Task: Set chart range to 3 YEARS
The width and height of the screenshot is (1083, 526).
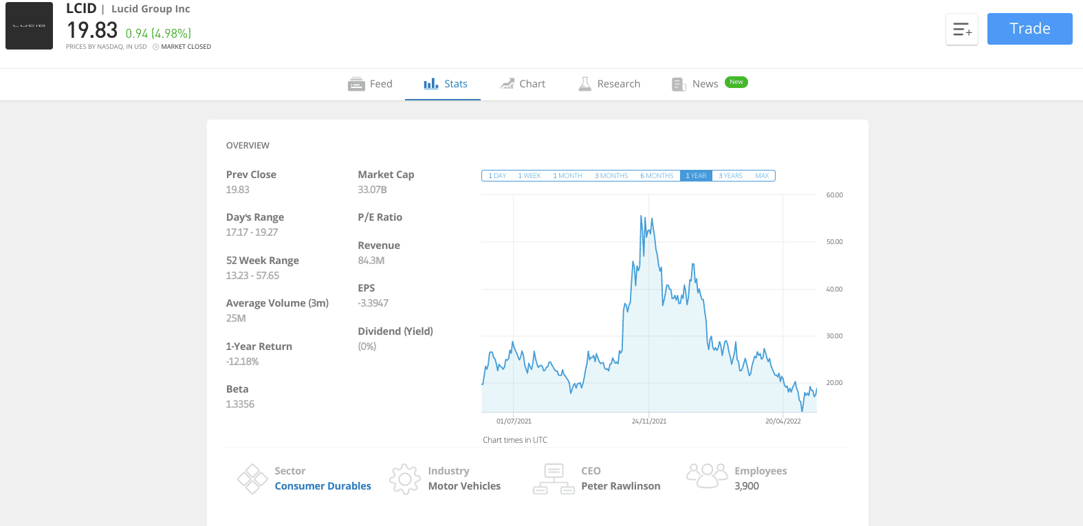Action: tap(730, 176)
